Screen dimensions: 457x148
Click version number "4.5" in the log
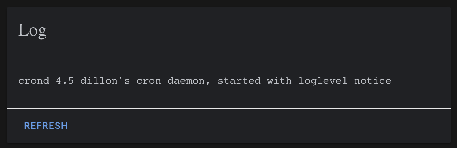pos(65,80)
